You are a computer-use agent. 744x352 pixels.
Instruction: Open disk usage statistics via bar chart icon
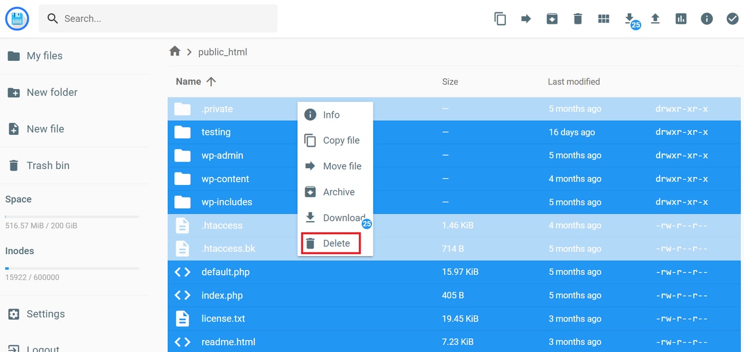pyautogui.click(x=681, y=18)
